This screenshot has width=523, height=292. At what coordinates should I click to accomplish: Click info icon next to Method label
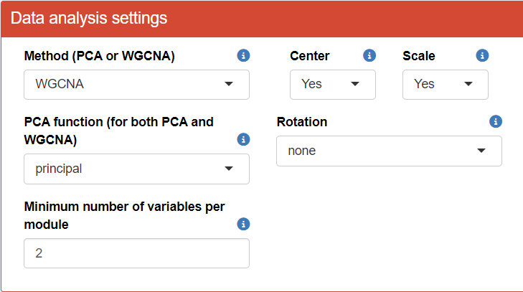(243, 55)
